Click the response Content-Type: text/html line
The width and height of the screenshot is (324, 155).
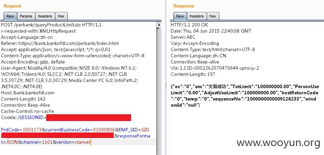(212, 50)
